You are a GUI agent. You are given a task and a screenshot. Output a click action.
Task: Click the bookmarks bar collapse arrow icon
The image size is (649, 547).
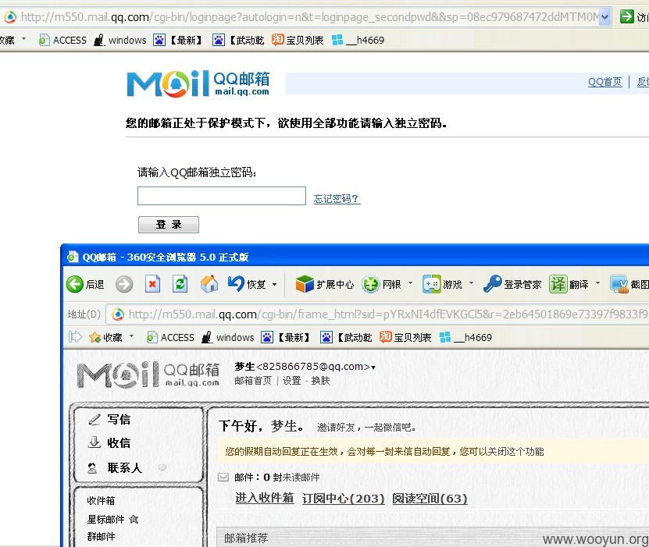tap(75, 337)
